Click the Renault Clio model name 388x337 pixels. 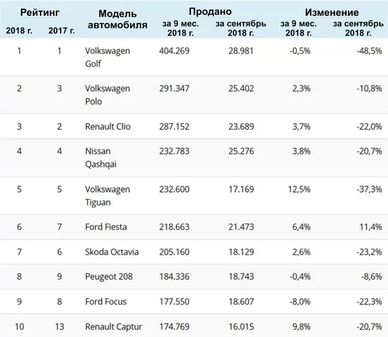coord(108,127)
